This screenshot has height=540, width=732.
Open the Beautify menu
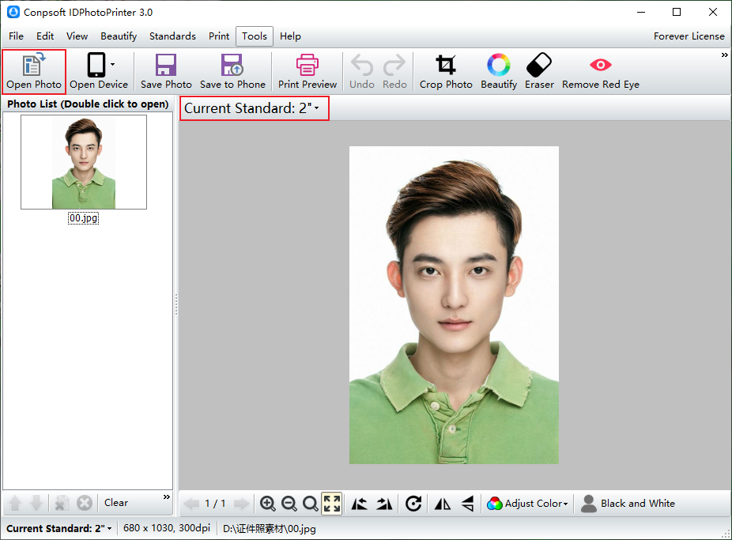pos(119,36)
